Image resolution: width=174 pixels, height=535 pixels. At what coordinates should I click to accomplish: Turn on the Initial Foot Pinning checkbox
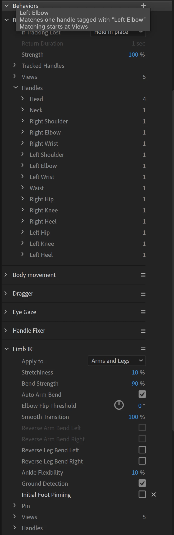142,494
